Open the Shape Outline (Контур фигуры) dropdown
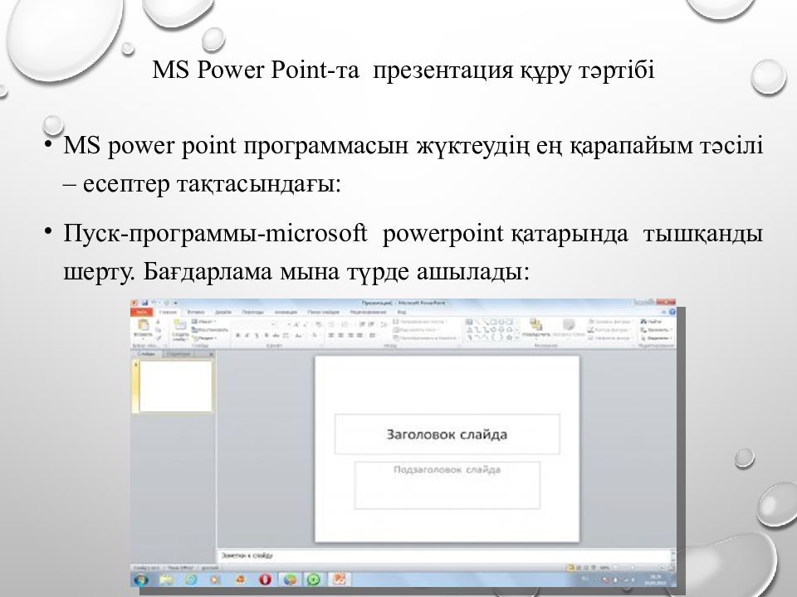Viewport: 797px width, 597px height. [x=609, y=330]
